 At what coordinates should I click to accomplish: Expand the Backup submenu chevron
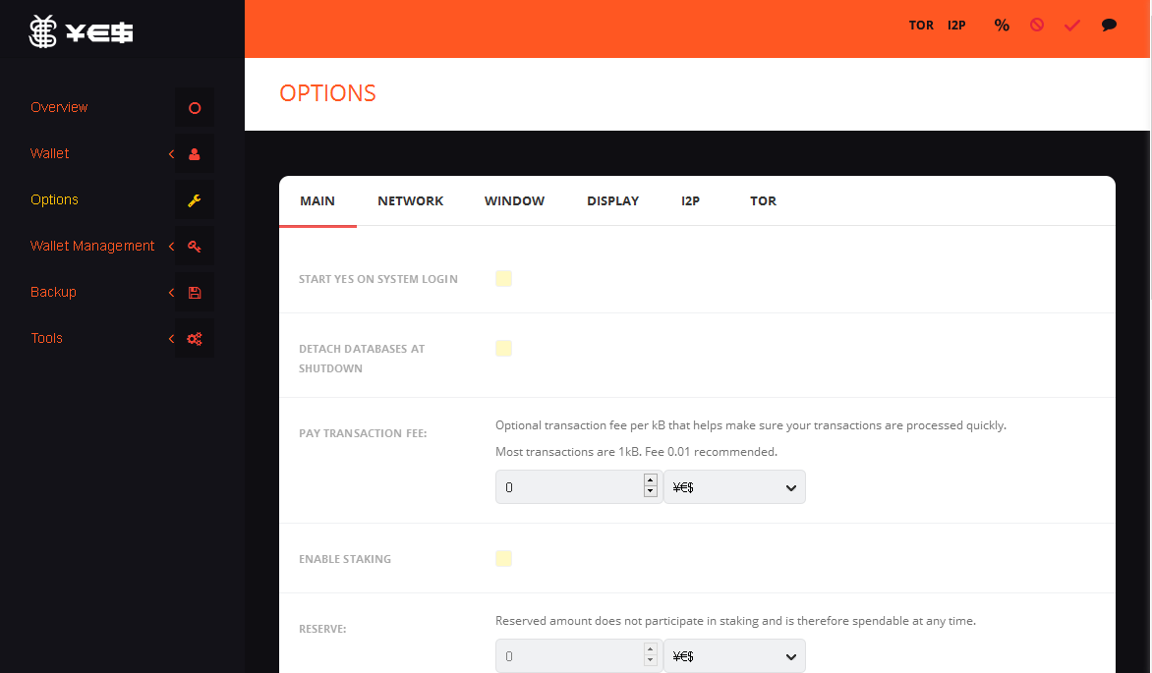point(171,293)
